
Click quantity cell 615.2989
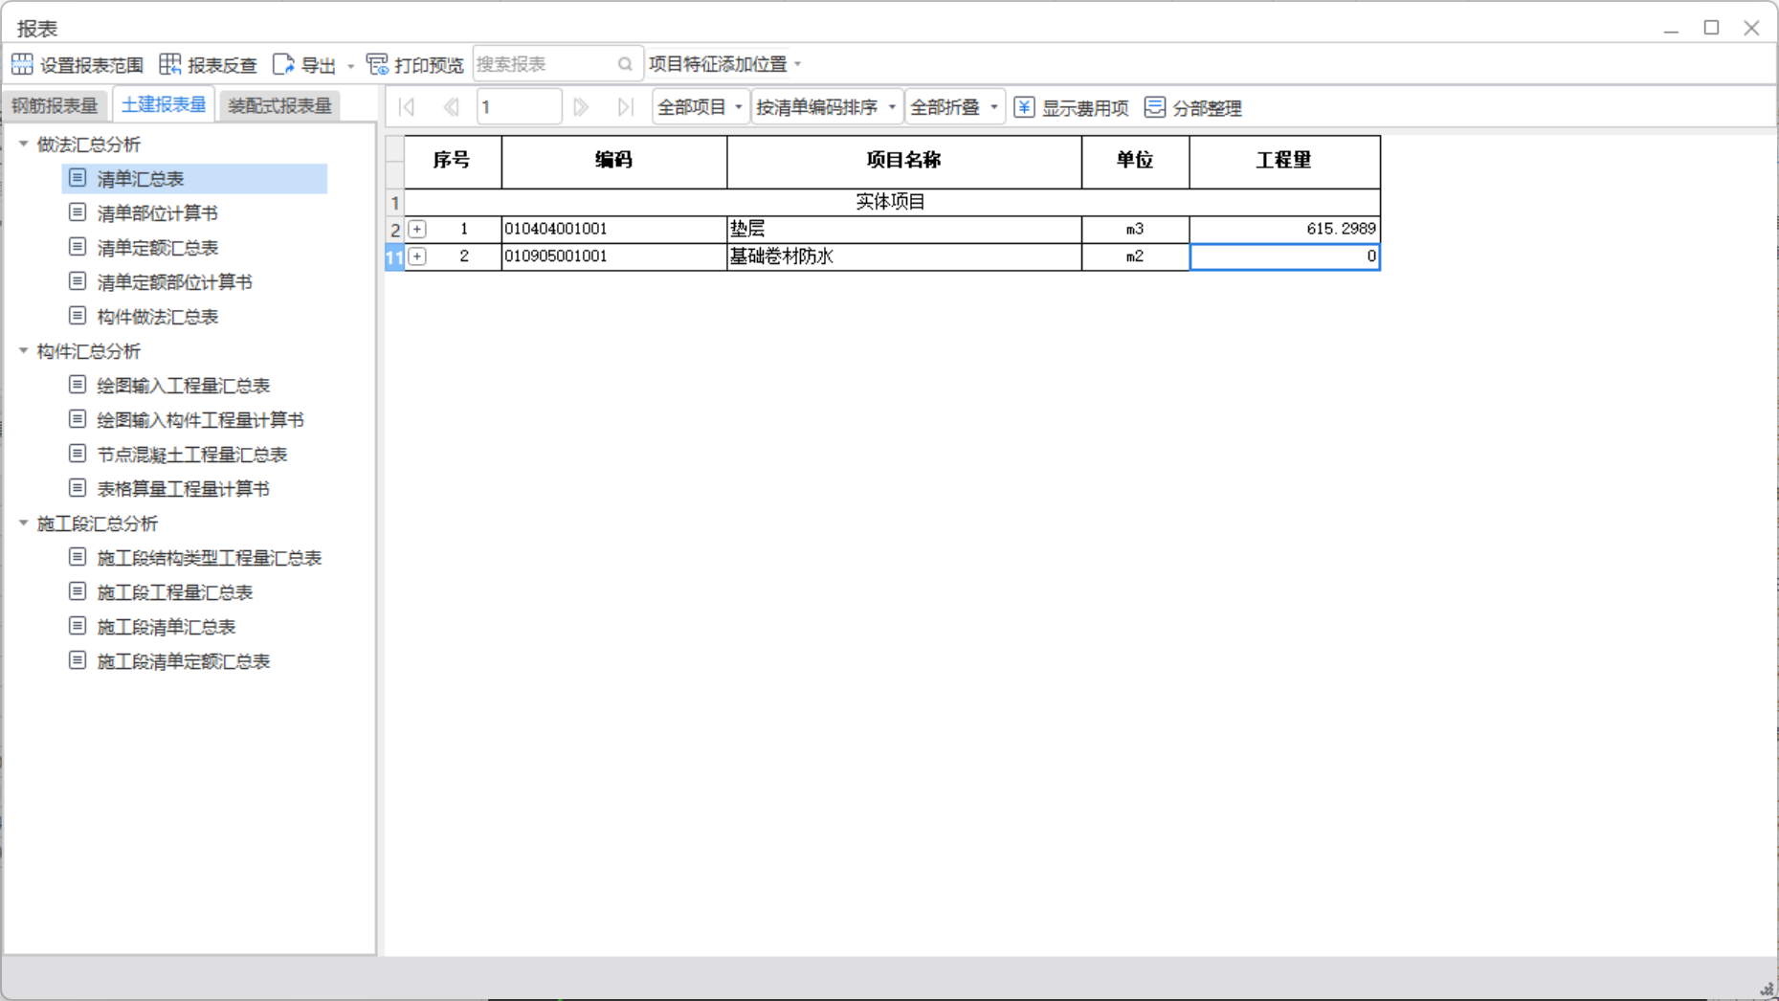pyautogui.click(x=1284, y=230)
